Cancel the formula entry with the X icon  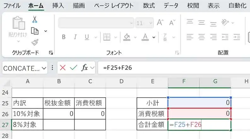click(x=62, y=68)
